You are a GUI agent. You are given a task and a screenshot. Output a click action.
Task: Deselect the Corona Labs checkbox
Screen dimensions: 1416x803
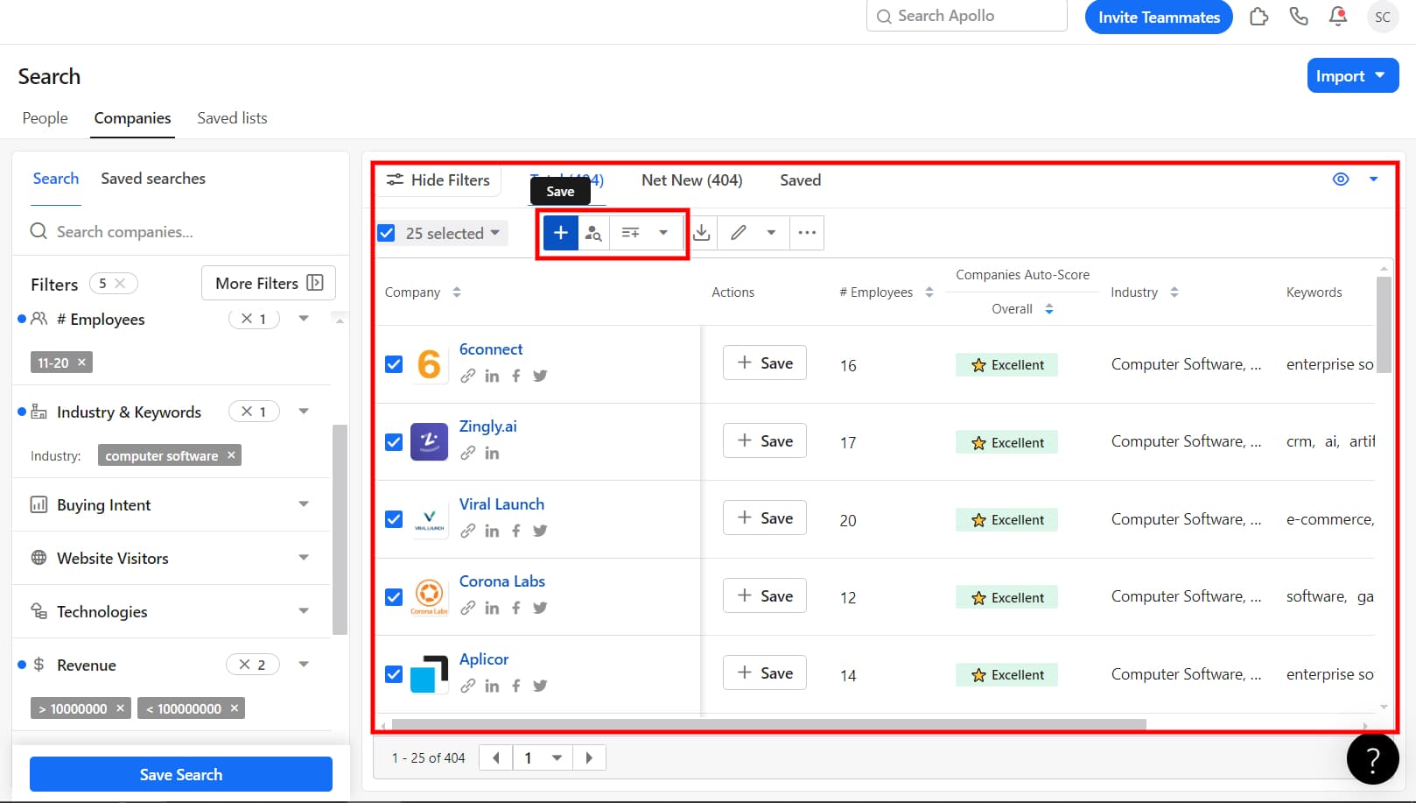click(393, 596)
